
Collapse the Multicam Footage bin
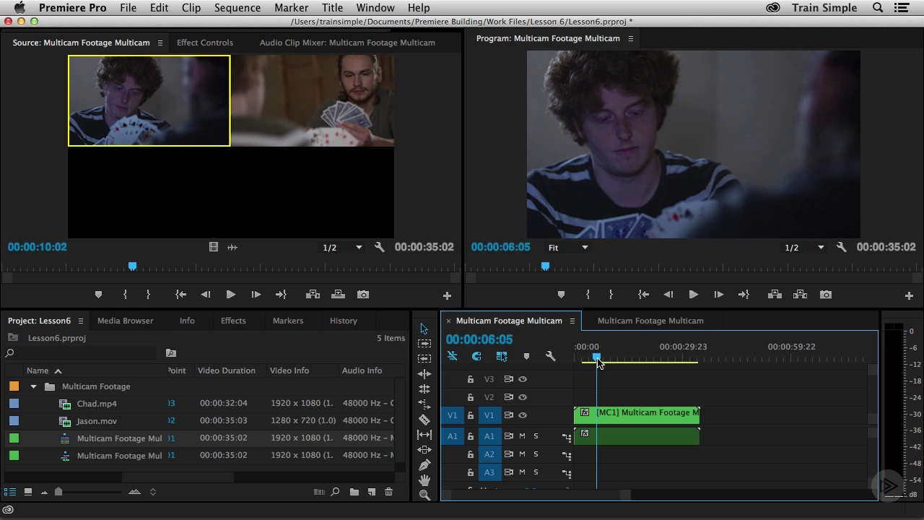[33, 386]
